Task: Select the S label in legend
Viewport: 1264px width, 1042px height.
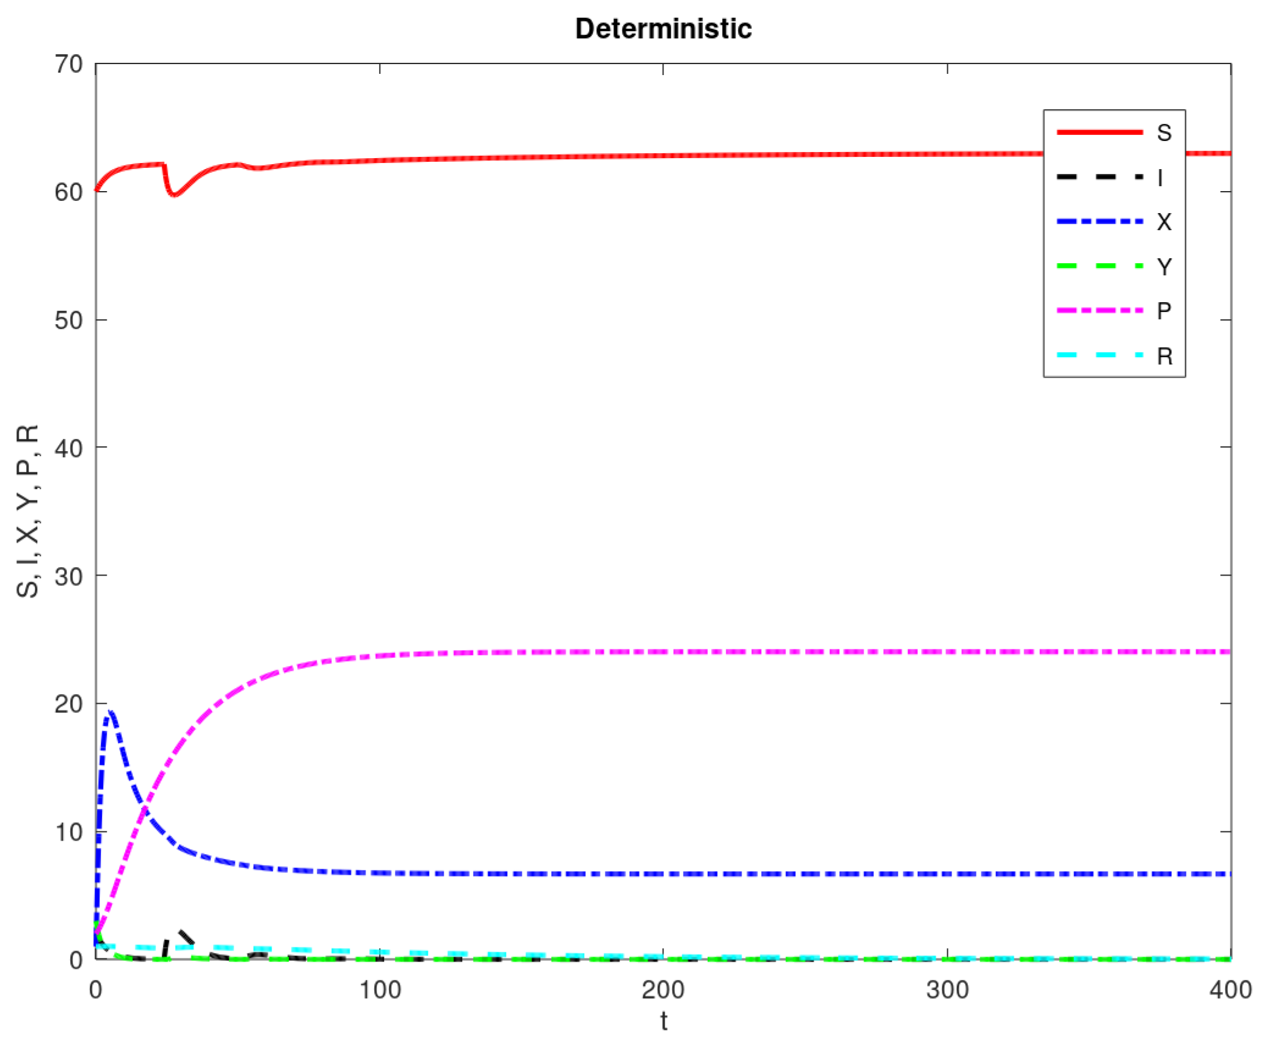Action: [1164, 133]
